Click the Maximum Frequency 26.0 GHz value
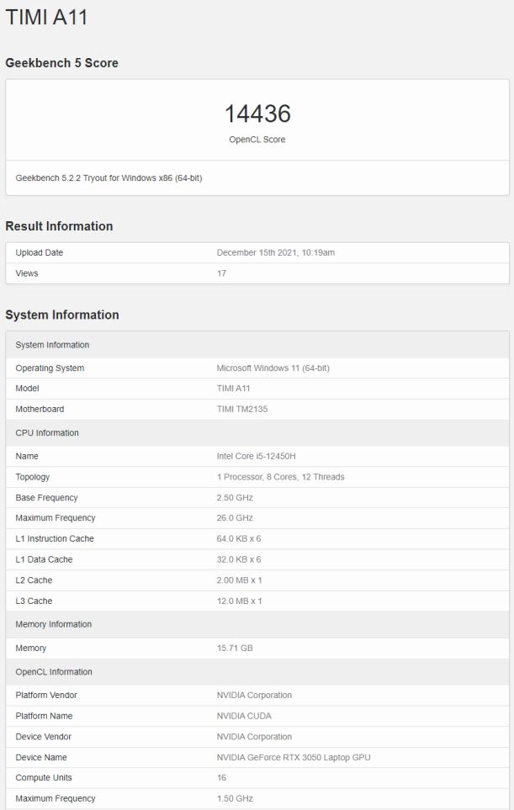 click(235, 517)
